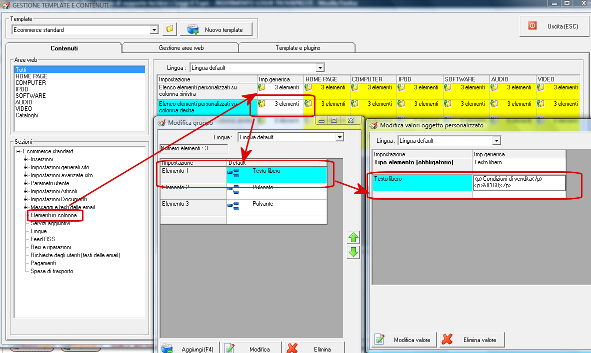Expand the Impostazioni Documenti node
Screen dimensions: 591x353
(25, 199)
